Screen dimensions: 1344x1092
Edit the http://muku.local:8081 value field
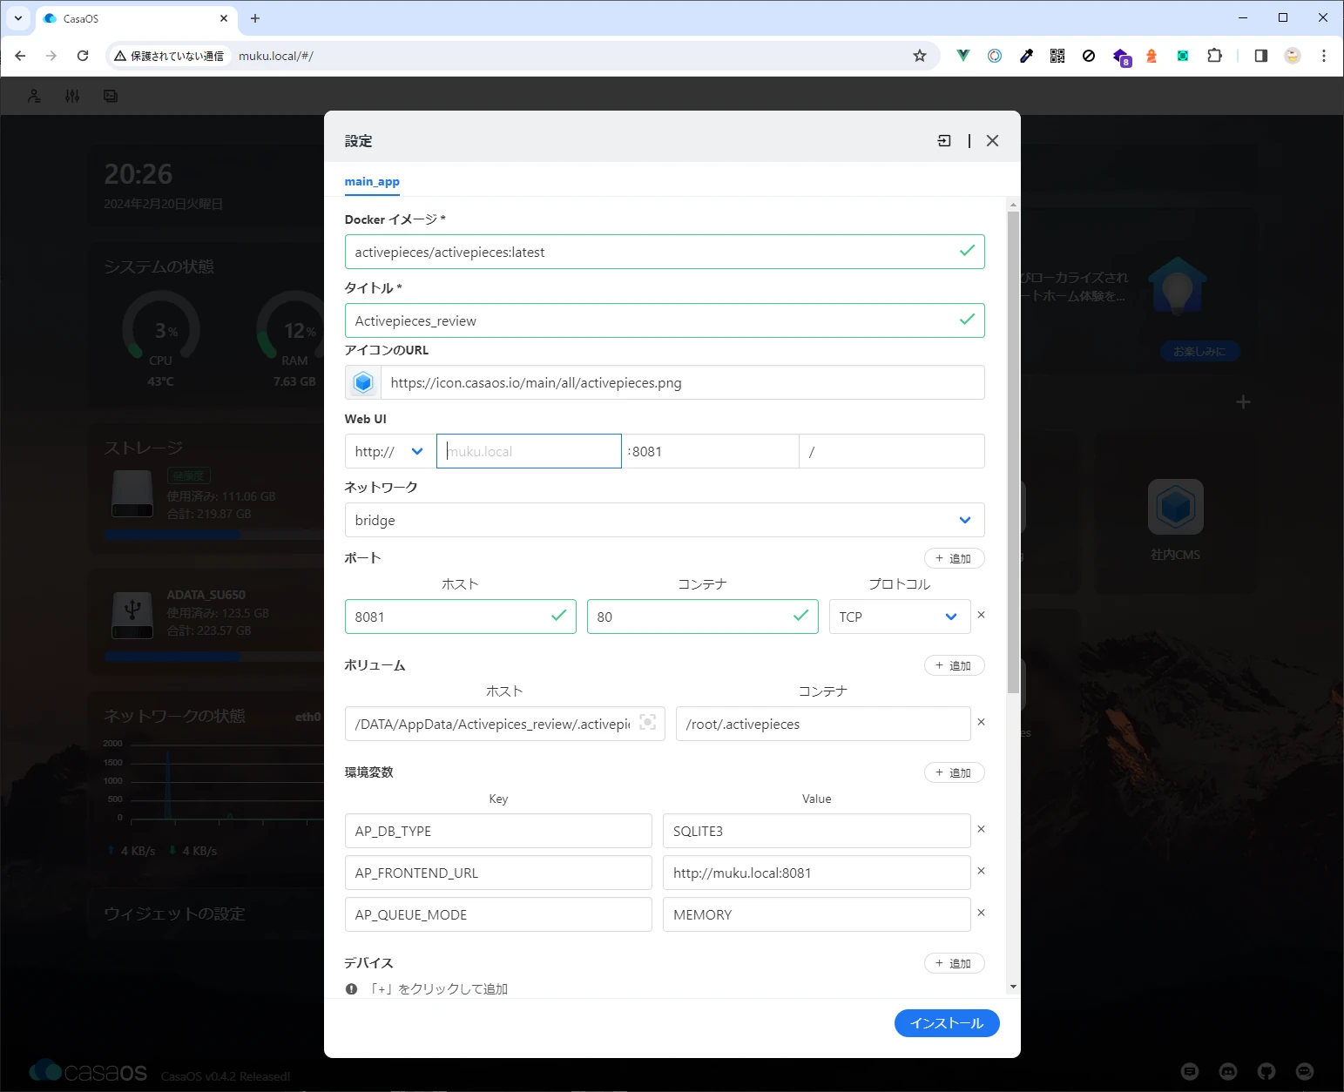pyautogui.click(x=817, y=873)
